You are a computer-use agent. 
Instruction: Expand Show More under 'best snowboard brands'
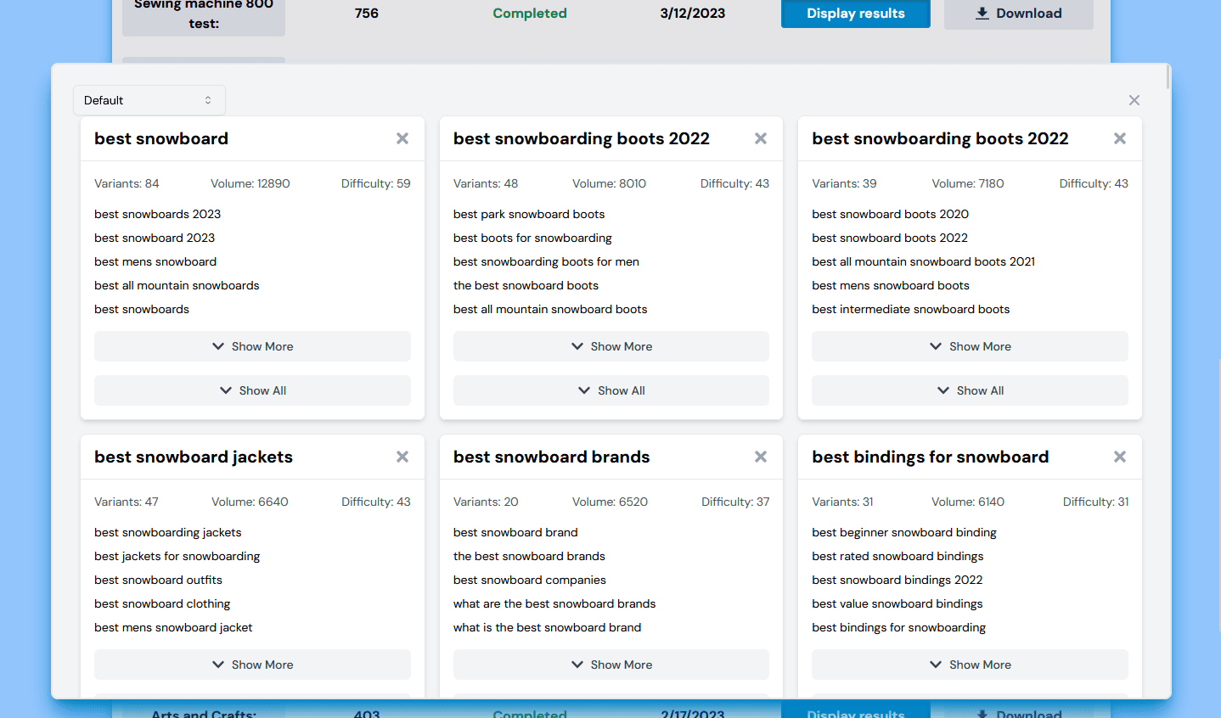611,665
